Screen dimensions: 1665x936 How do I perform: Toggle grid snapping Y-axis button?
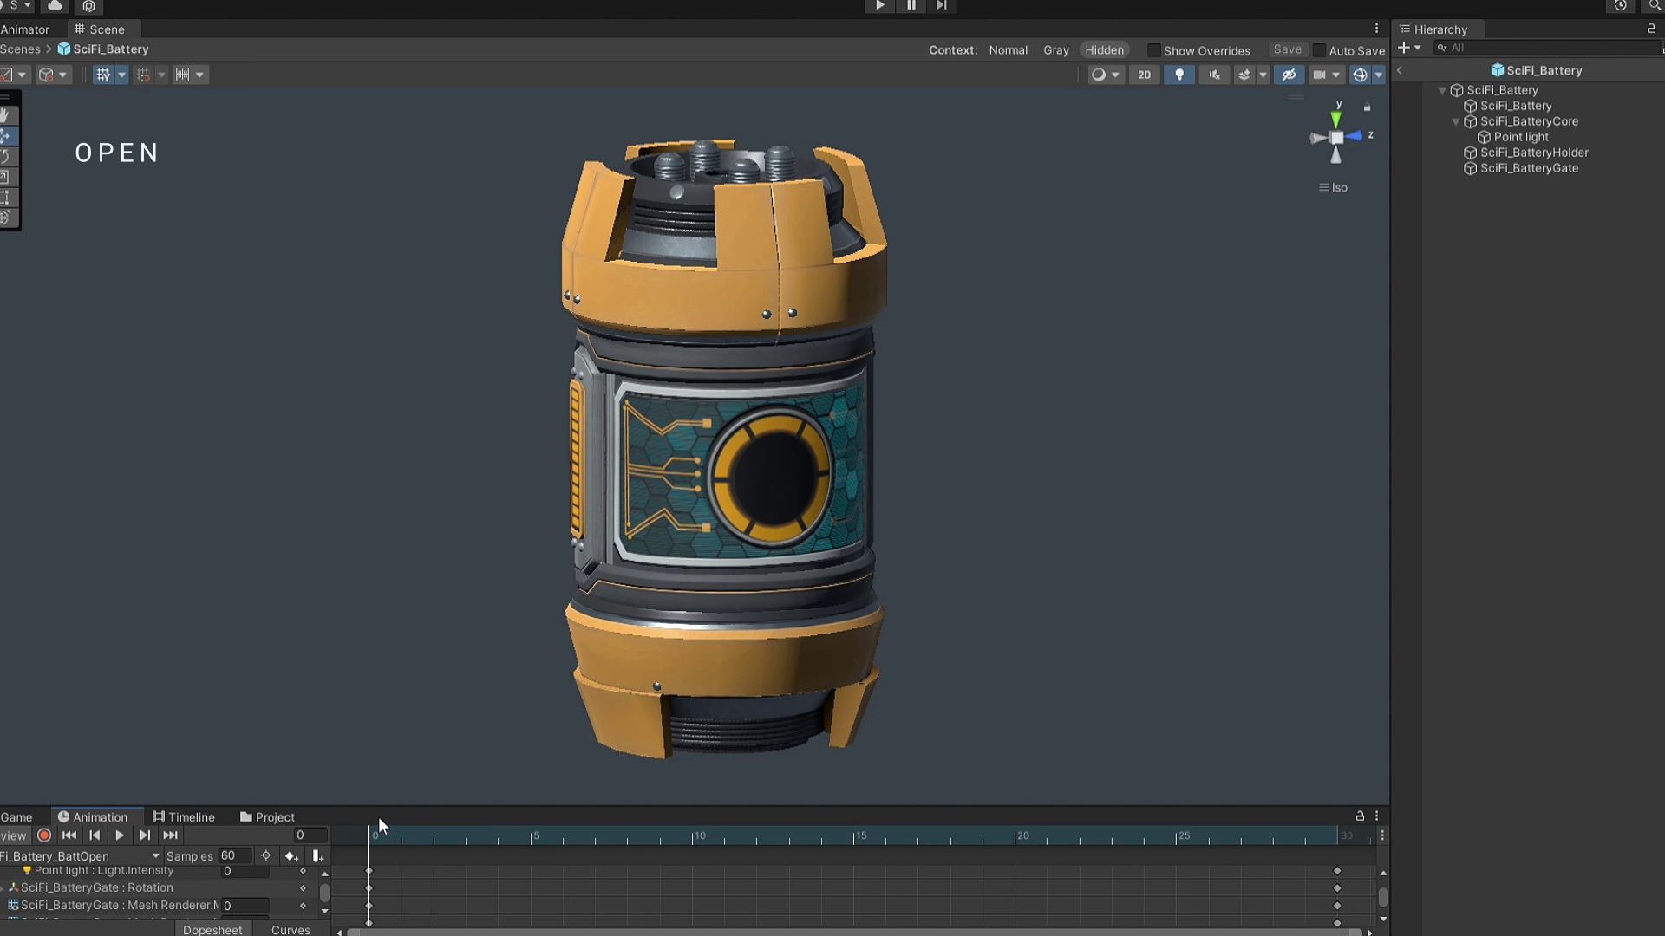103,75
